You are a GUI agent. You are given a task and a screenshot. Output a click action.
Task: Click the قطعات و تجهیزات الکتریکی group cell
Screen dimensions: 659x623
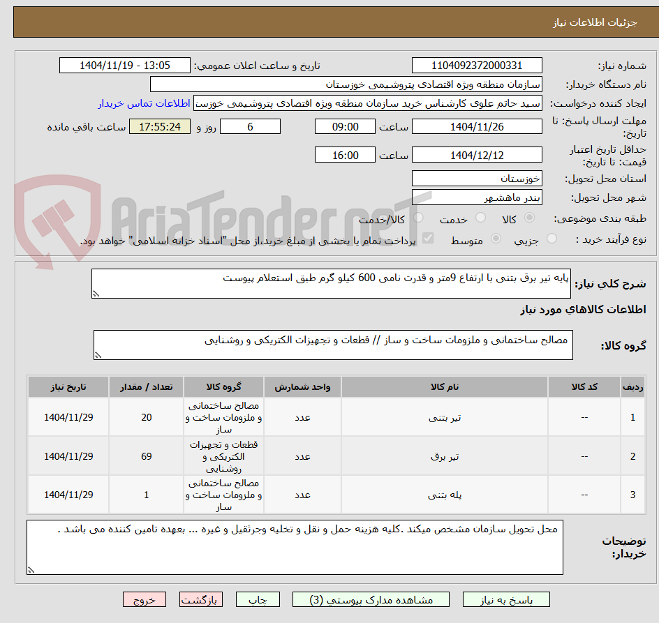[223, 456]
